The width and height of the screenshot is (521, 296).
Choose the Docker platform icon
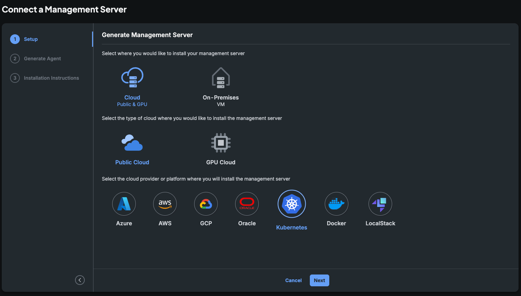pyautogui.click(x=337, y=204)
